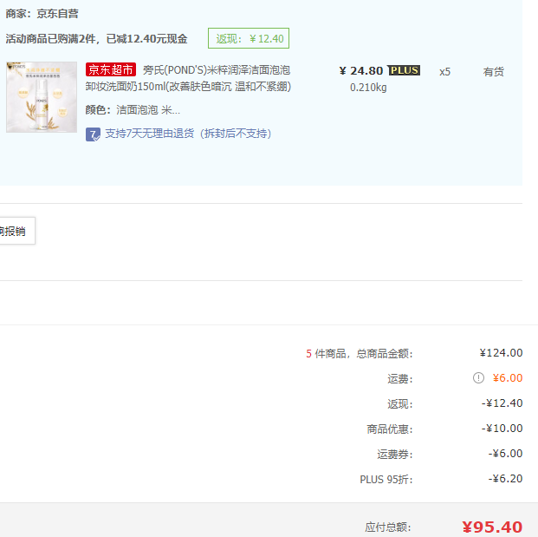Select the 商家: 京东自营 merchant text

pyautogui.click(x=42, y=14)
